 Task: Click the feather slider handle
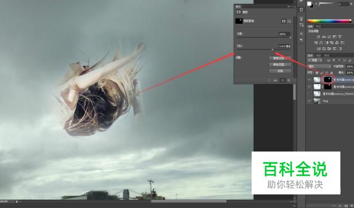(272, 49)
